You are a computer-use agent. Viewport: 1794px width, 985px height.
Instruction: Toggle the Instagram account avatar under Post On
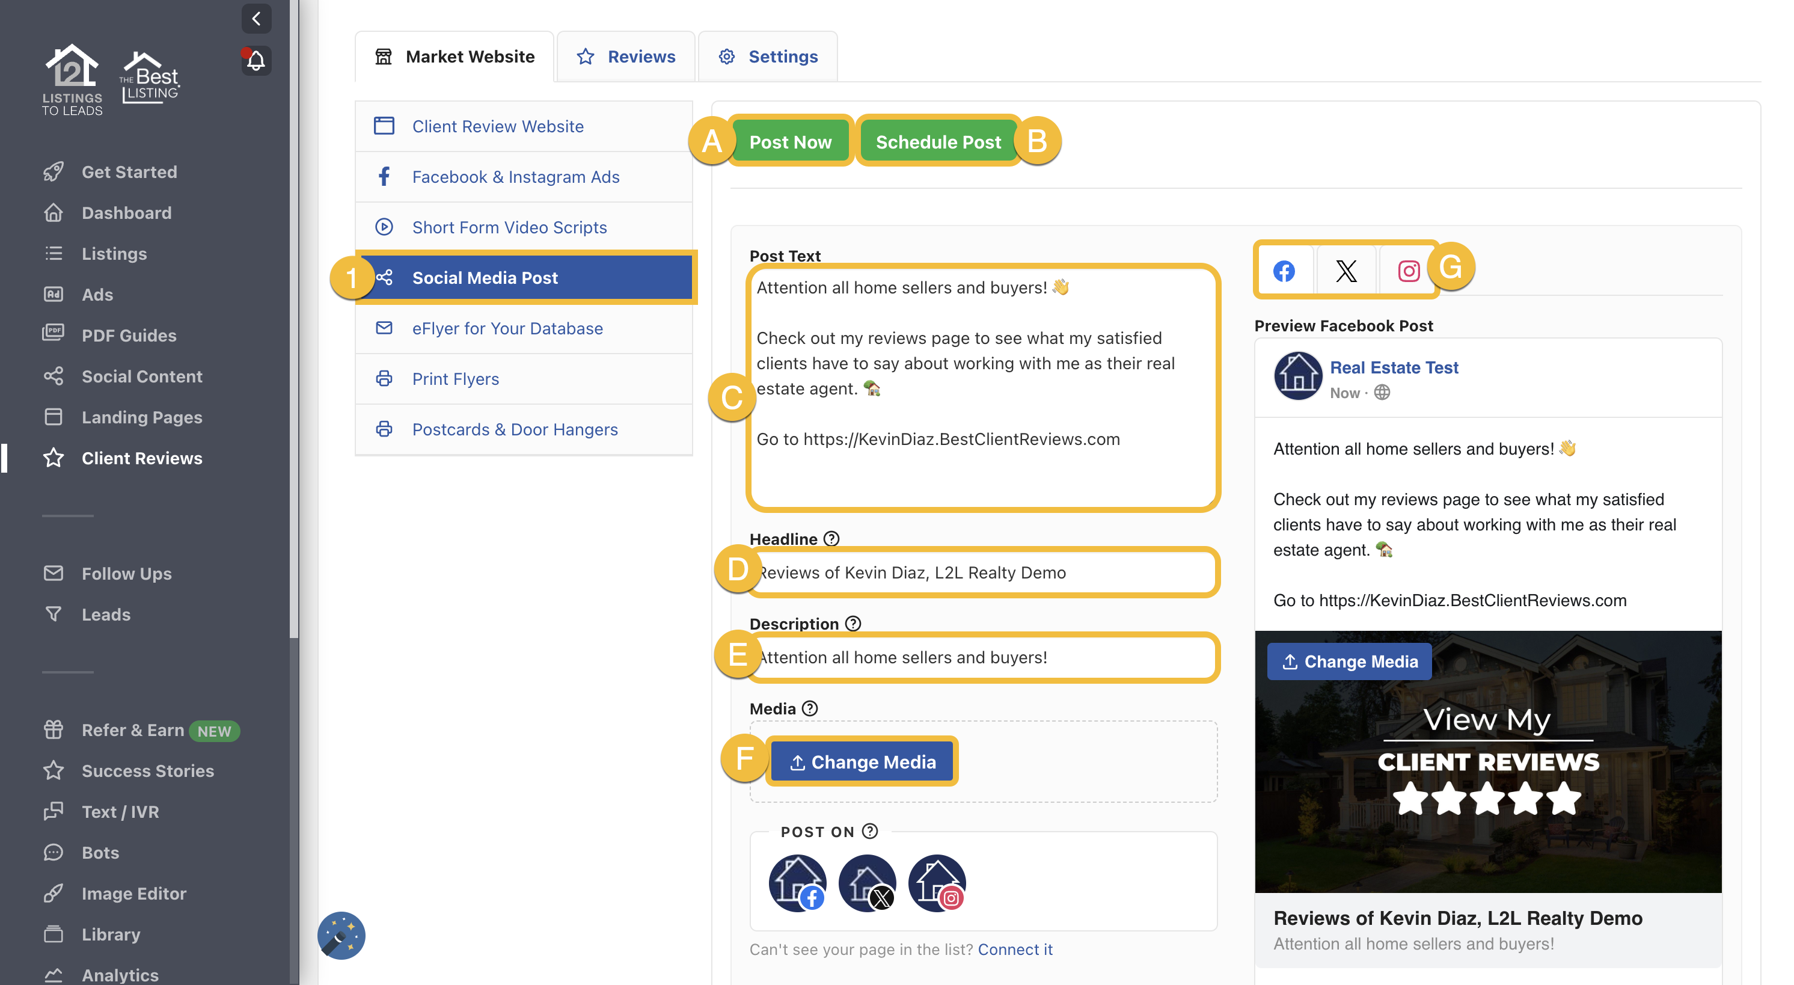pyautogui.click(x=937, y=883)
